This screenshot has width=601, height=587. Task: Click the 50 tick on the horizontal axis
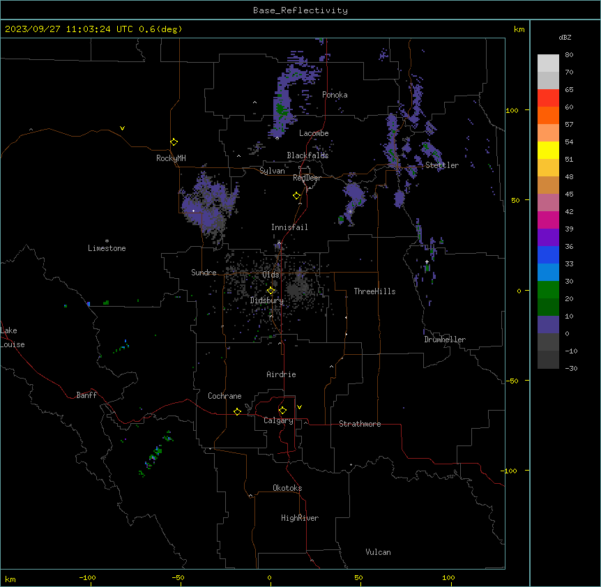coord(358,577)
